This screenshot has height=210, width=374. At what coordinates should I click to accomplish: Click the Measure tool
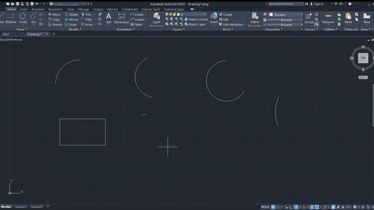coord(328,18)
